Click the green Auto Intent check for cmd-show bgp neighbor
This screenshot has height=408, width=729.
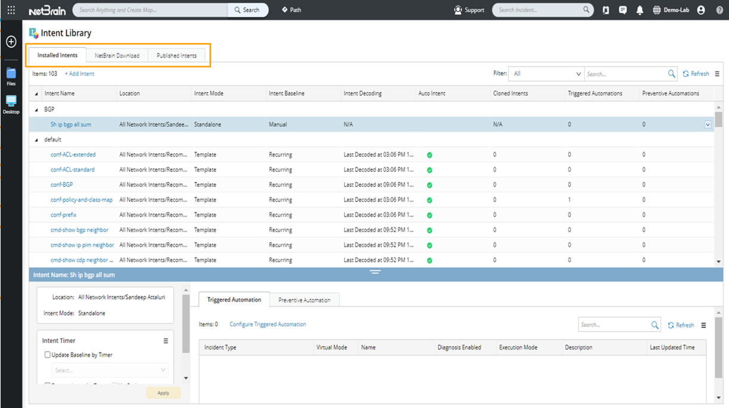pyautogui.click(x=429, y=230)
